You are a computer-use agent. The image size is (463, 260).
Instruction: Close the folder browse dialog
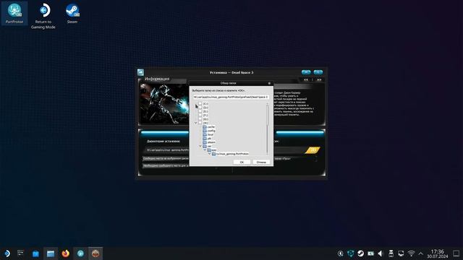point(269,84)
